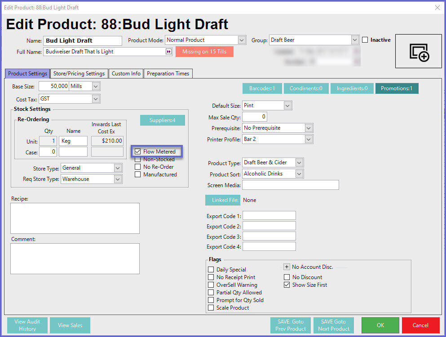Switch to the Custom Info tab
Viewport: 446px width, 337px height.
point(126,74)
